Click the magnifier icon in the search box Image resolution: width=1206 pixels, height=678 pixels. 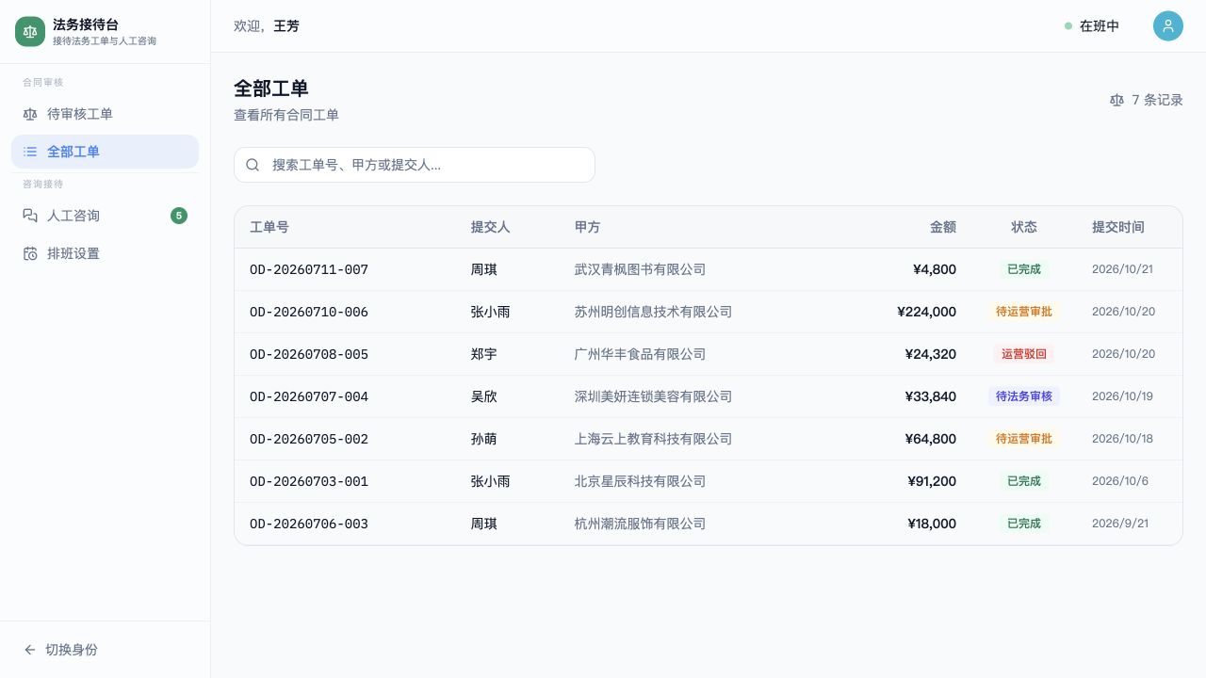tap(253, 165)
